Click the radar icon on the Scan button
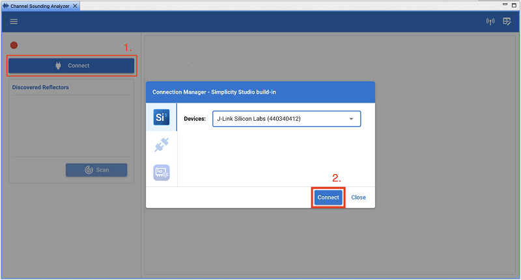The height and width of the screenshot is (280, 521). pos(89,170)
